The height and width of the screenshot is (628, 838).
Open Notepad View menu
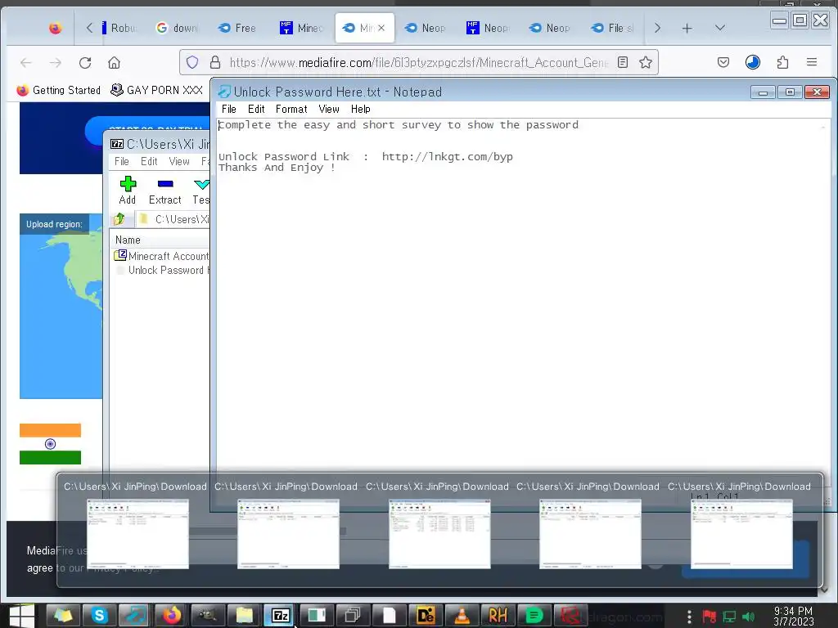[x=329, y=109]
